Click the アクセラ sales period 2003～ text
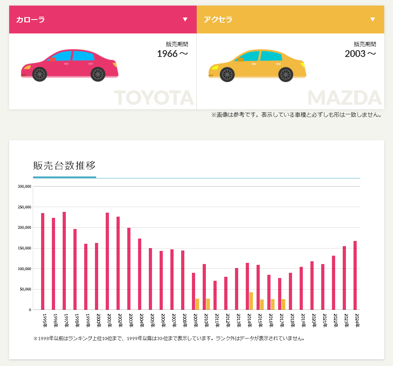 (360, 54)
